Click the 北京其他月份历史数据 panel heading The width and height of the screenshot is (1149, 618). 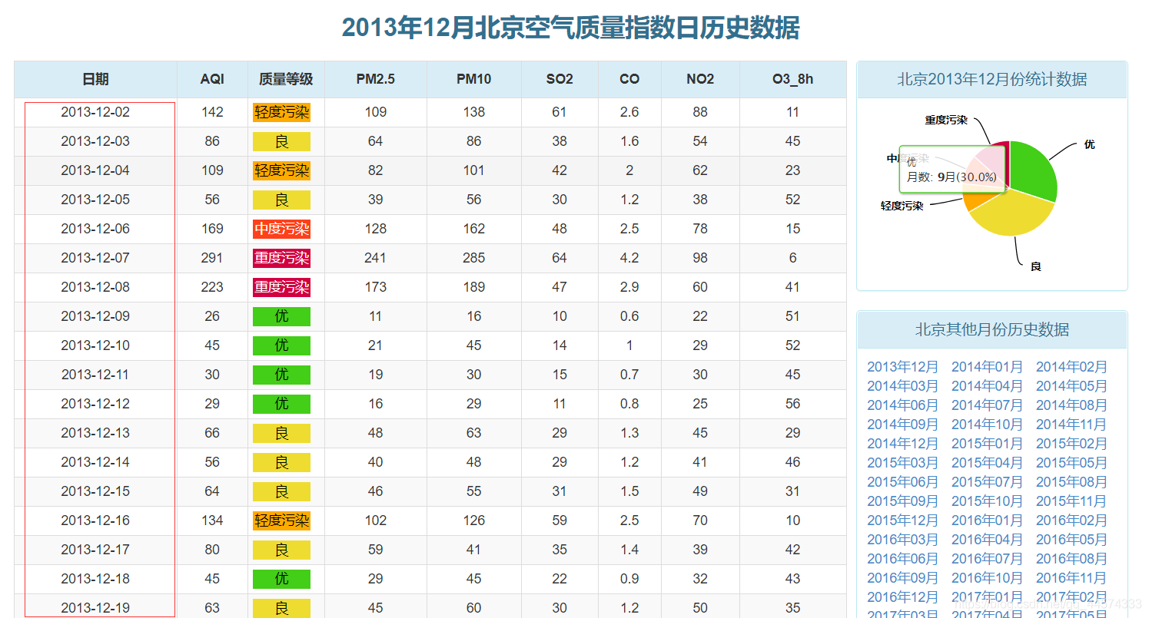992,329
